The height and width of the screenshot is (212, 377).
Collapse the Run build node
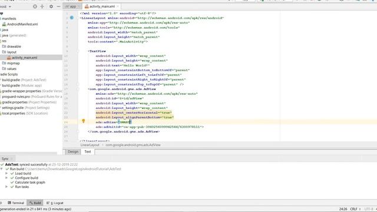point(2,169)
